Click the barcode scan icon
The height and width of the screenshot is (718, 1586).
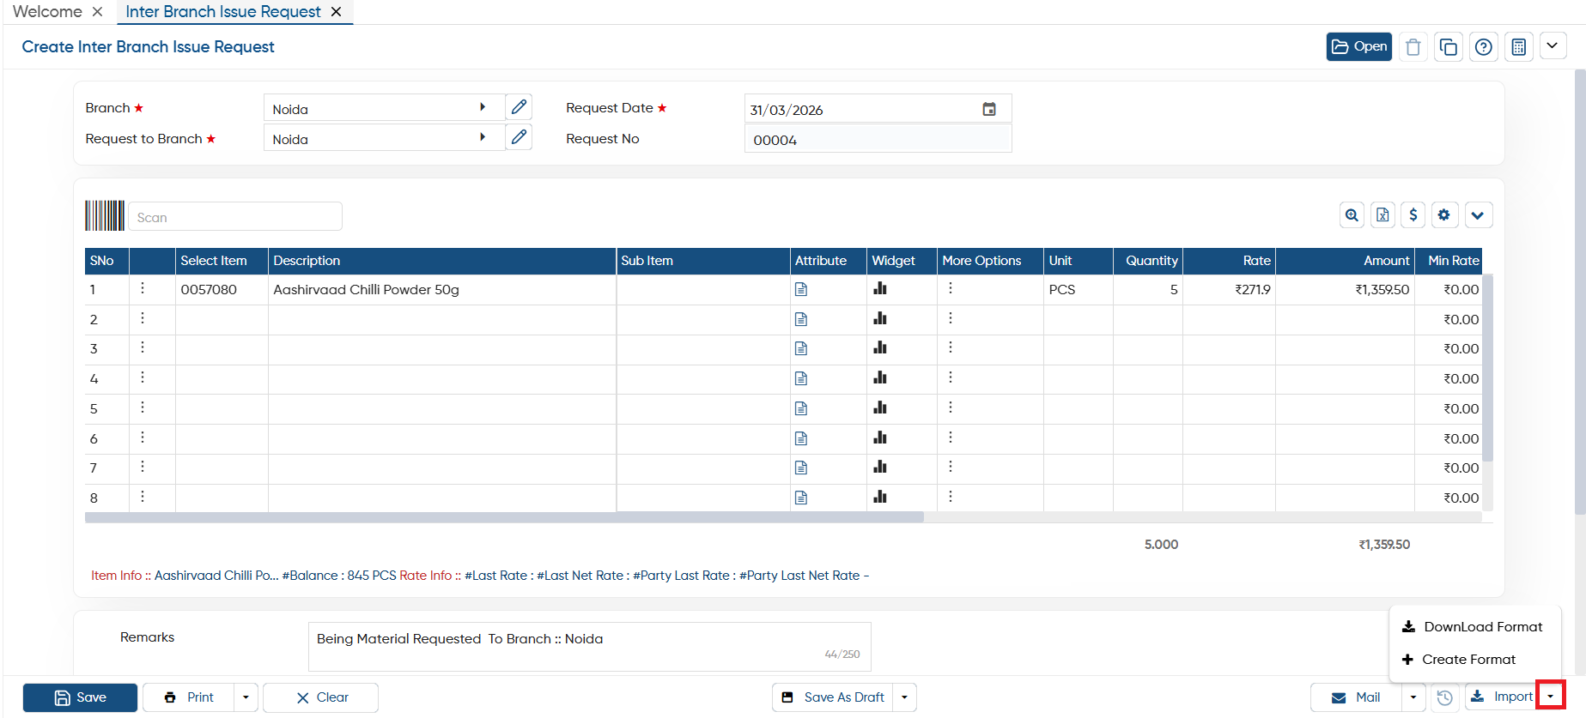[x=105, y=215]
